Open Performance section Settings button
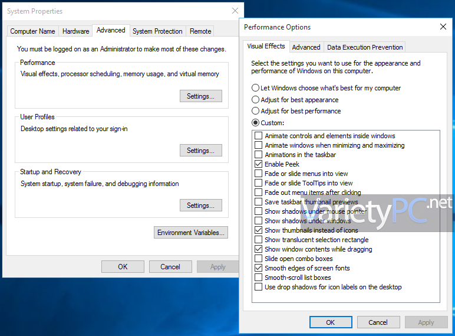The image size is (455, 336). (x=200, y=96)
